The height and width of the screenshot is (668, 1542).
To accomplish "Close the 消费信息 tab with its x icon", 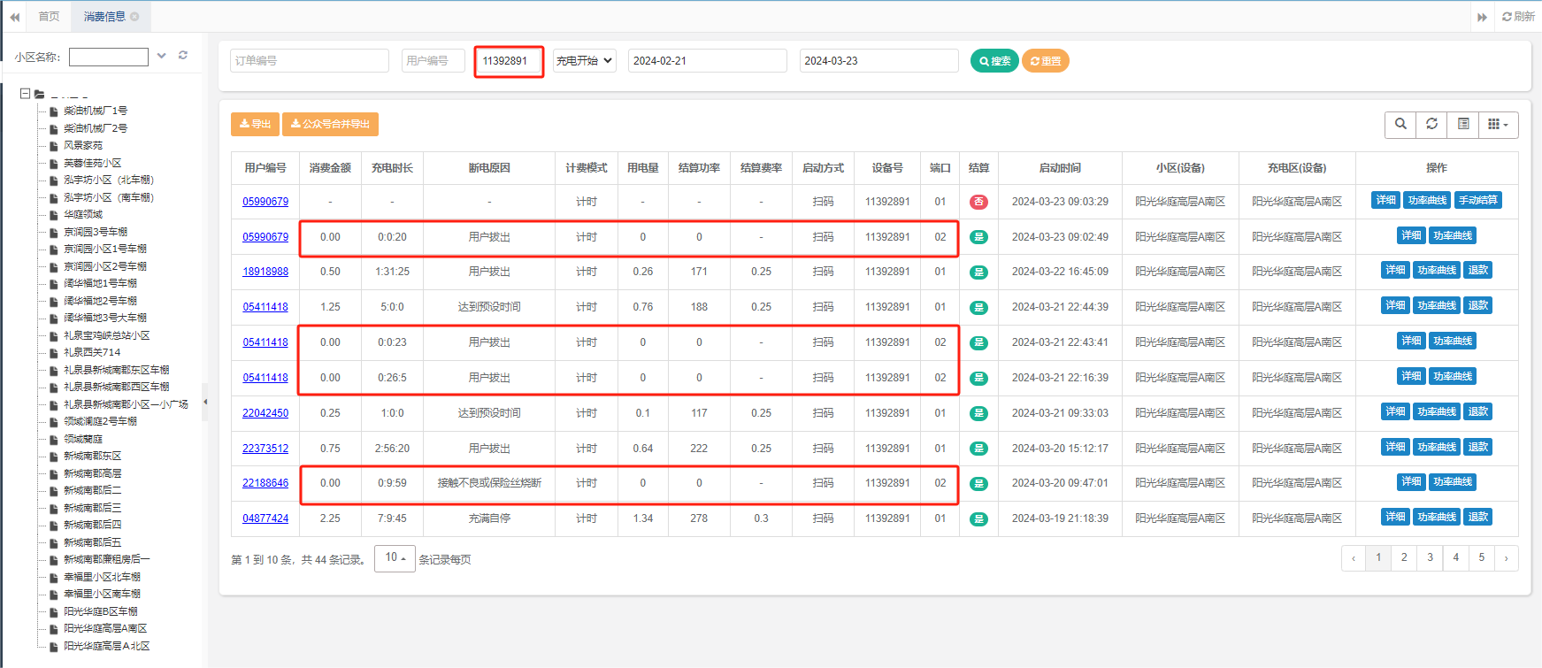I will (x=134, y=17).
